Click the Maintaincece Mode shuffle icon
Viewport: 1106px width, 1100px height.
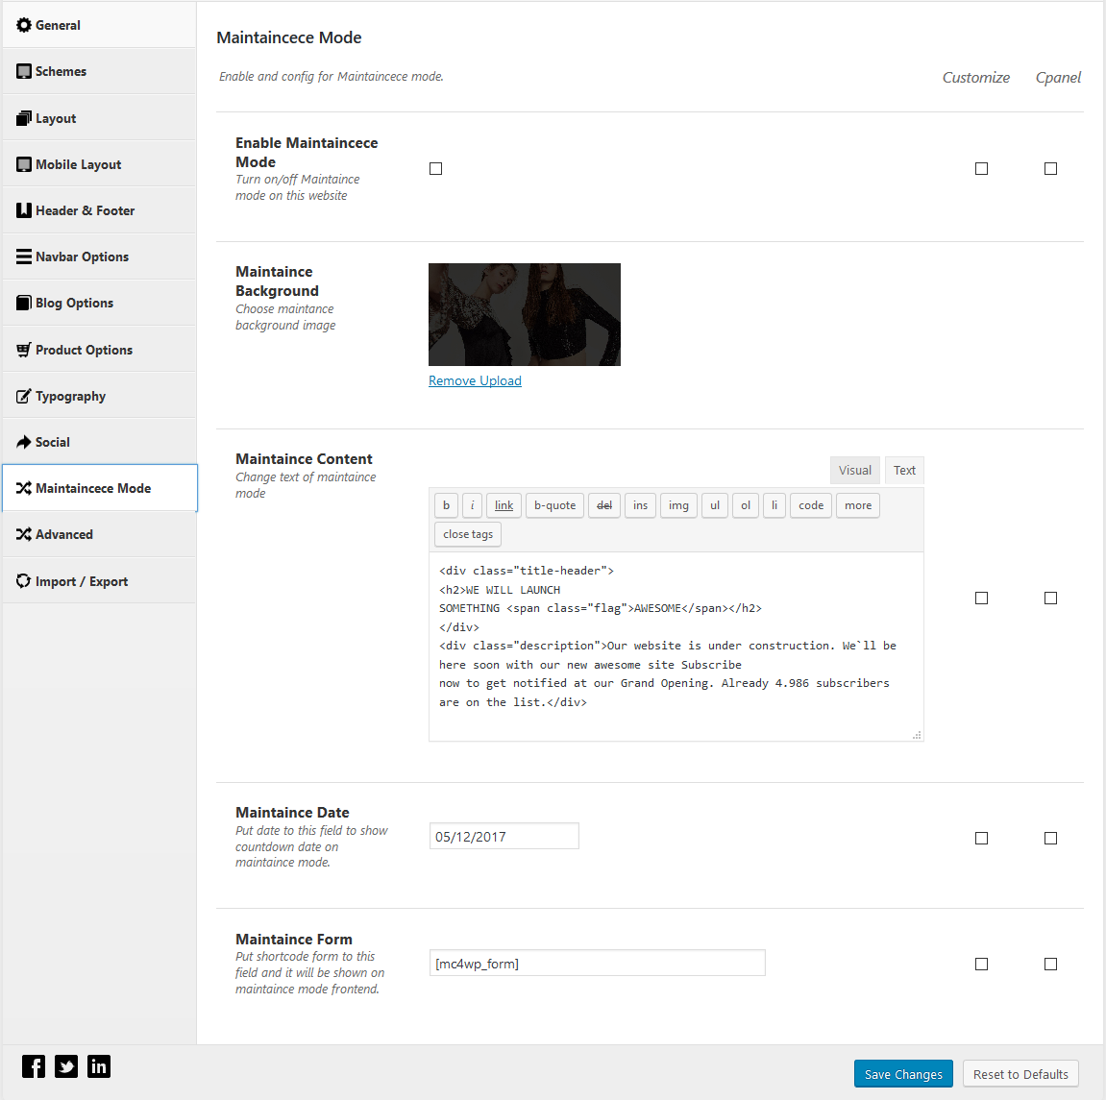tap(24, 488)
